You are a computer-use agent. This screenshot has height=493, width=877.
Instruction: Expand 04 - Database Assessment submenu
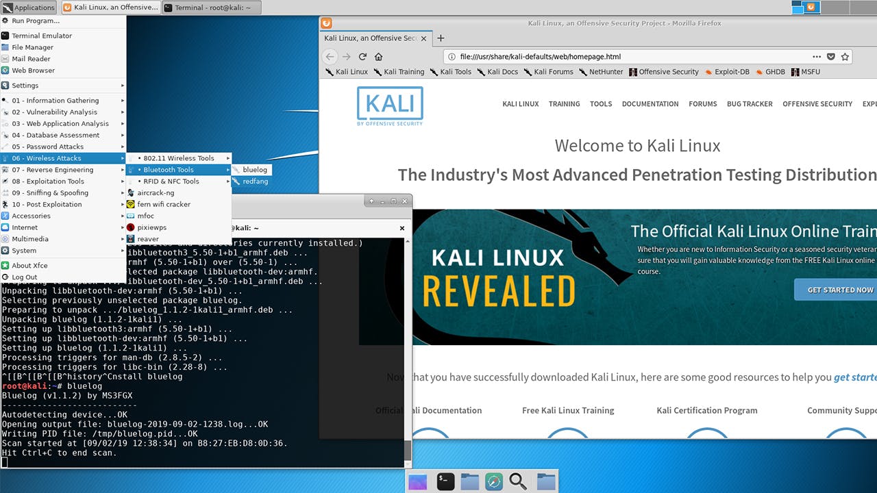coord(63,136)
